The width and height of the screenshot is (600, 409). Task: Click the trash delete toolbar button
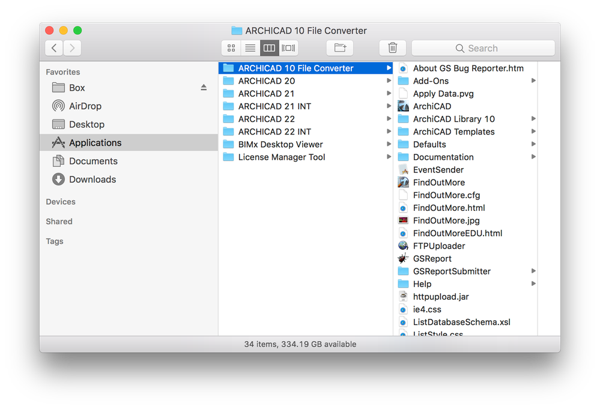tap(392, 48)
